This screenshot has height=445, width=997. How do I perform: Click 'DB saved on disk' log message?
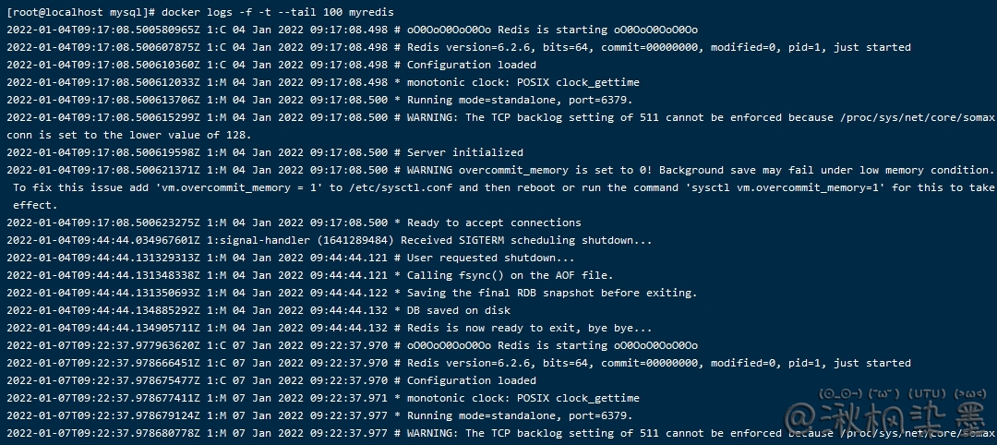coord(458,310)
